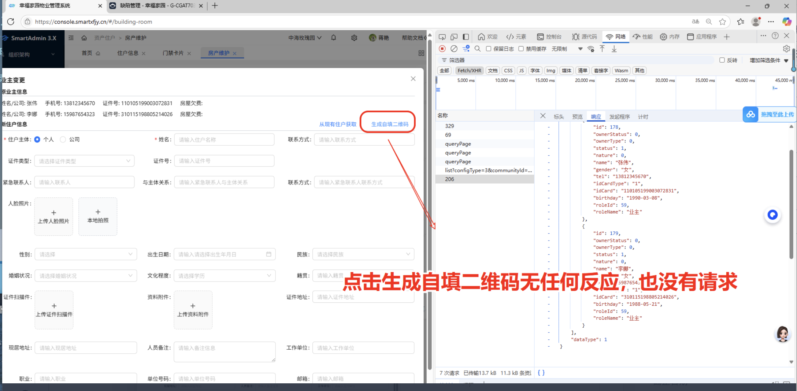
Task: Open DevTools network settings gear
Action: coord(787,48)
